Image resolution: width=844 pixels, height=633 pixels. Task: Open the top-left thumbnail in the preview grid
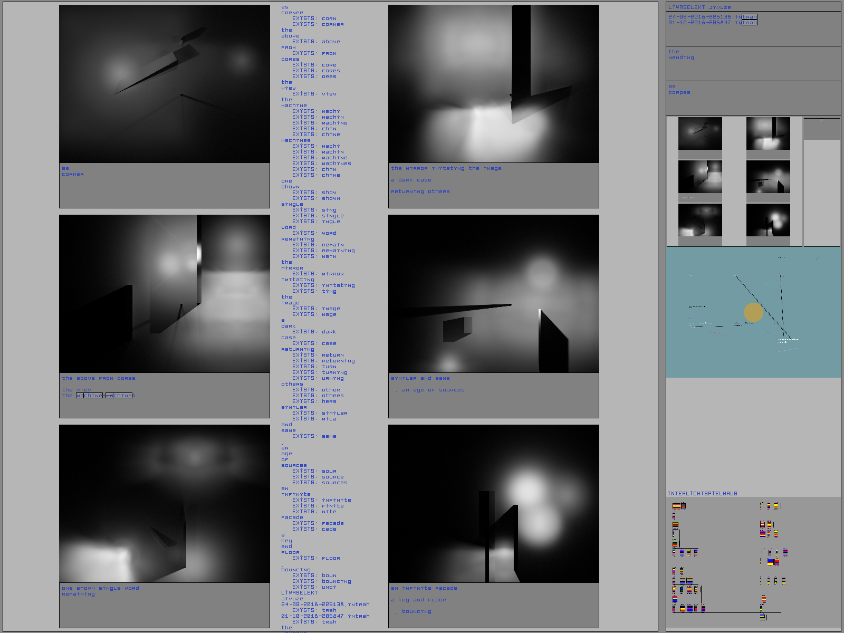click(x=700, y=133)
